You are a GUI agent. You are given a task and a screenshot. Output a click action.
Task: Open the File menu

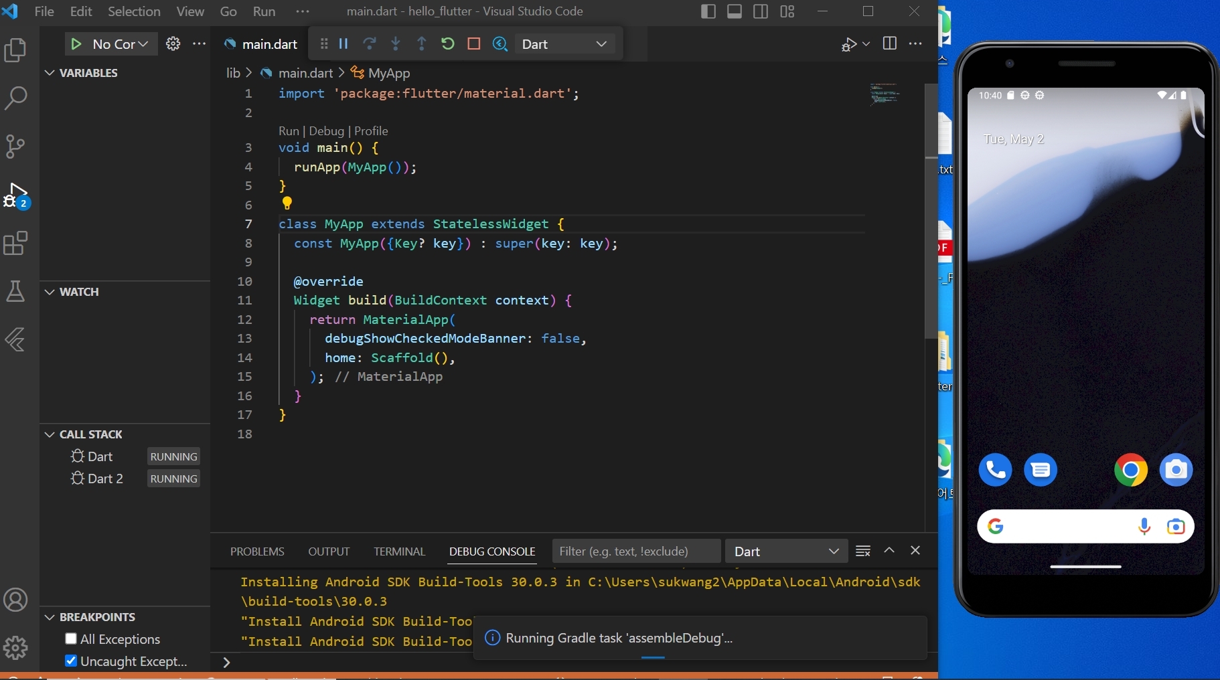tap(44, 11)
